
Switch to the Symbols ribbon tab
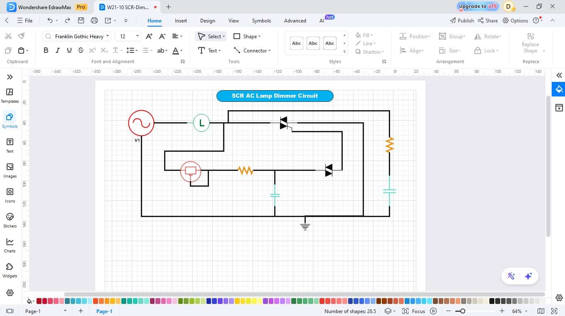coord(261,20)
